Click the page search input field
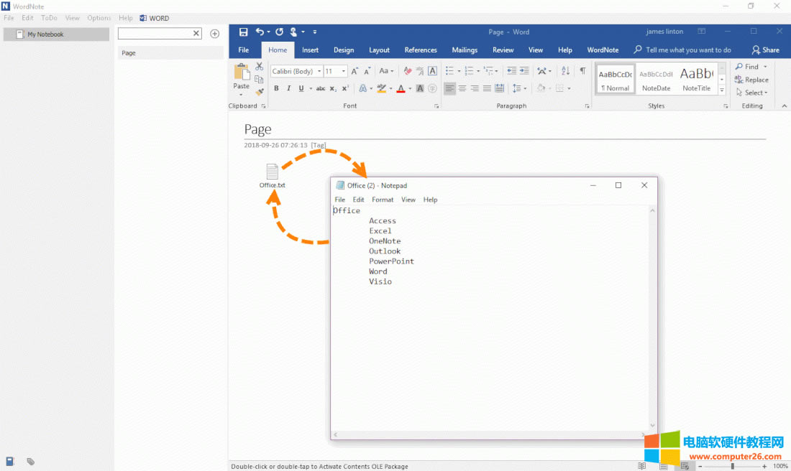This screenshot has width=791, height=471. coord(155,34)
